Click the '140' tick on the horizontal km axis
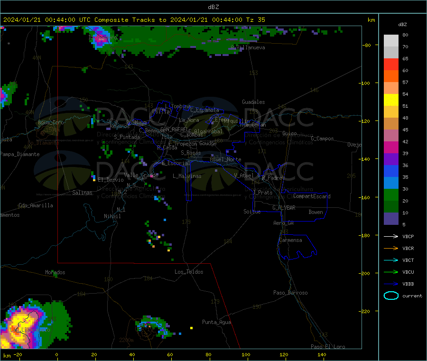This screenshot has width=427, height=361. (322, 354)
